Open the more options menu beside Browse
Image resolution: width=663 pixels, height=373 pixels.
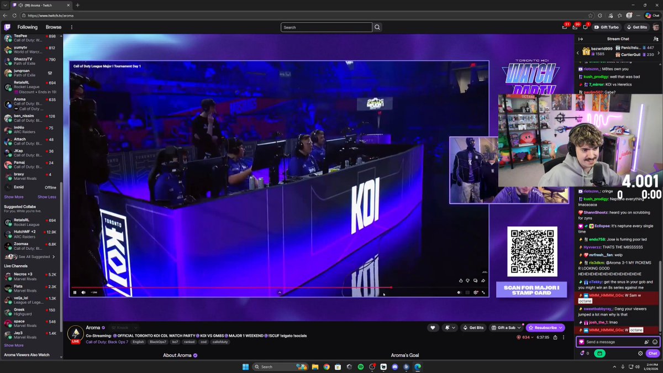click(x=71, y=27)
